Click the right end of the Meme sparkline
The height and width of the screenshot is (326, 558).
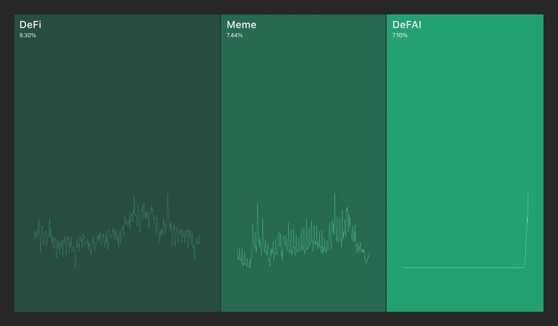click(369, 254)
